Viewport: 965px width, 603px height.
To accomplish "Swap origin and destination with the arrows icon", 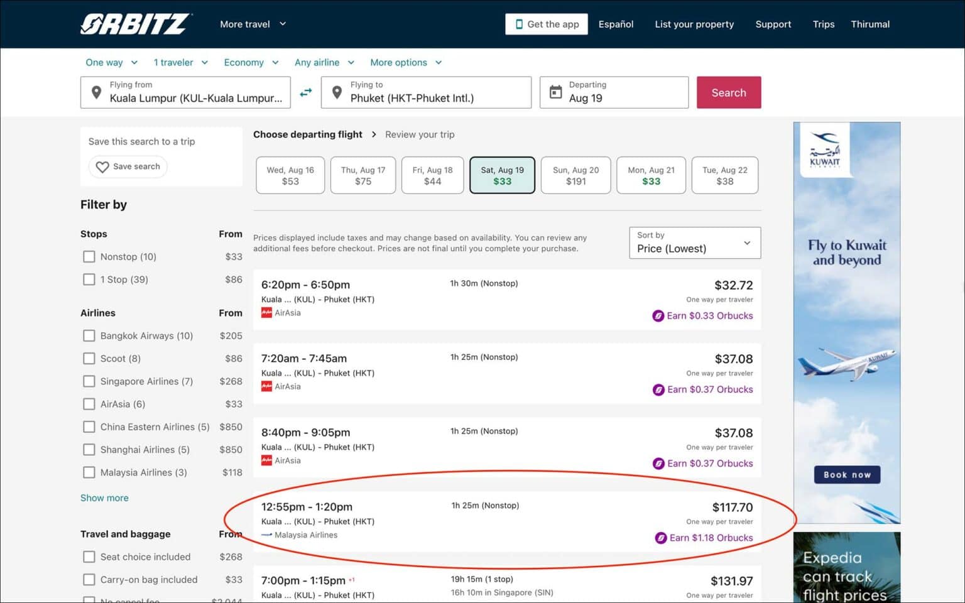I will tap(306, 92).
